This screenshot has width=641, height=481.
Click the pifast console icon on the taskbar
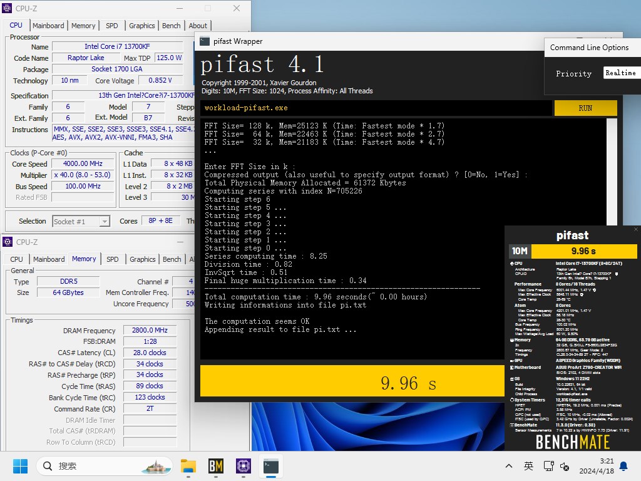[270, 466]
